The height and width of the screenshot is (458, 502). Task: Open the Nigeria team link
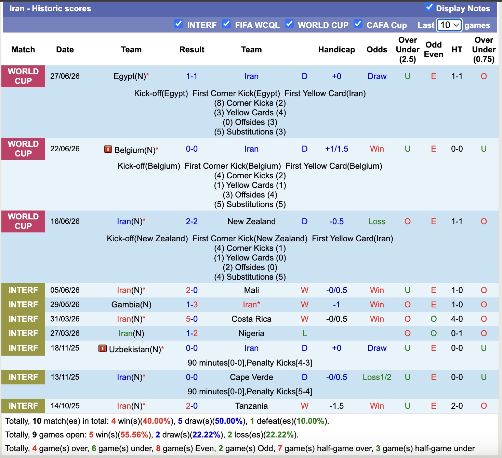pyautogui.click(x=251, y=333)
